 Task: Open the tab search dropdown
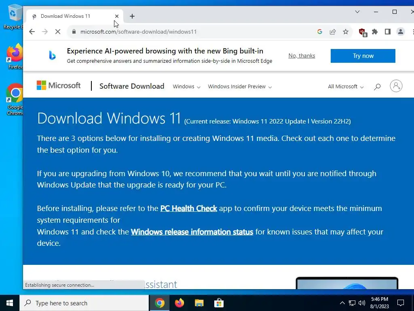(x=357, y=12)
